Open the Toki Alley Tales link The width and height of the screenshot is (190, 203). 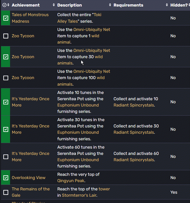coord(79,18)
